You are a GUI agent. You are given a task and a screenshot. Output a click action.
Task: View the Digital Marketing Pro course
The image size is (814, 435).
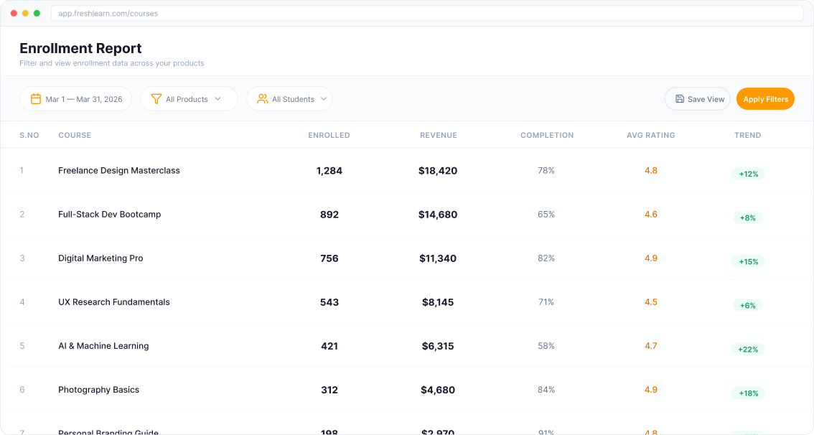[x=100, y=258]
